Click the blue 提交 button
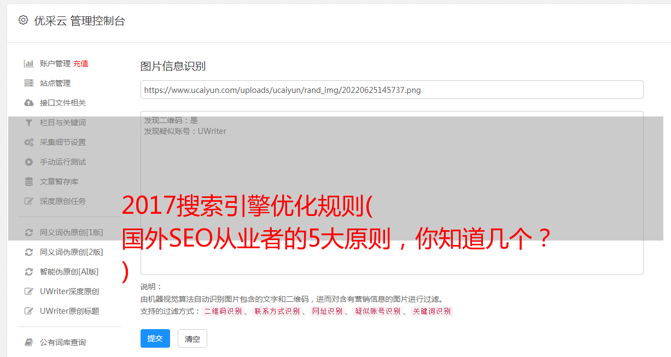Image resolution: width=671 pixels, height=357 pixels. (x=155, y=338)
